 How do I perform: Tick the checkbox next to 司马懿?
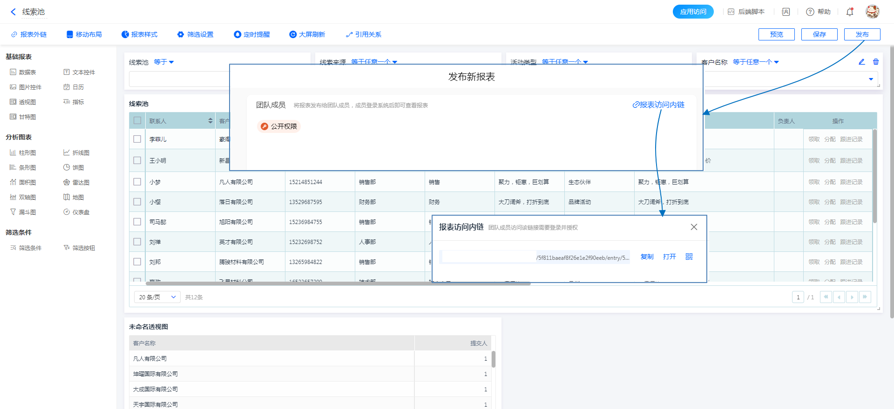[137, 222]
